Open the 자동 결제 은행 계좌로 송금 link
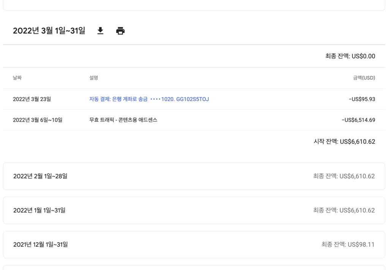Image resolution: width=389 pixels, height=270 pixels. [149, 99]
